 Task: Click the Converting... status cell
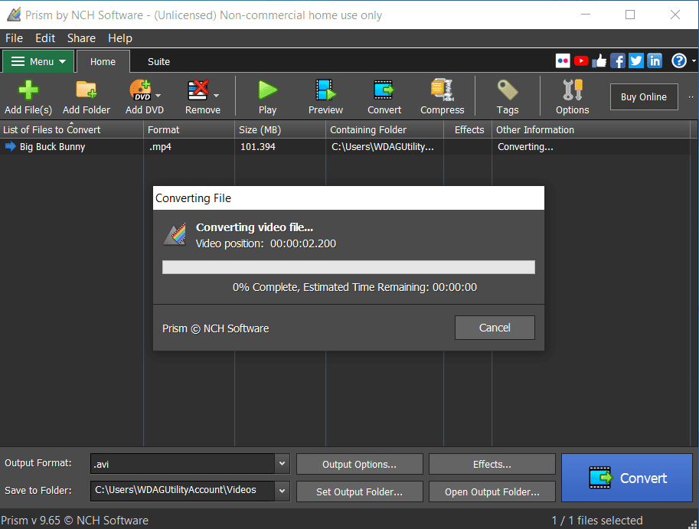click(x=525, y=147)
